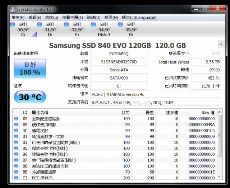Open the 編輯(E) menu
The height and width of the screenshot is (188, 230).
[35, 18]
